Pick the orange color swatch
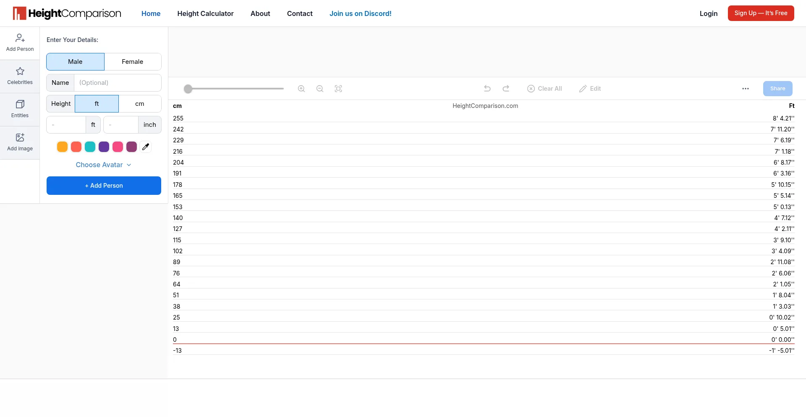Screen dimensions: 806x417 (x=62, y=147)
